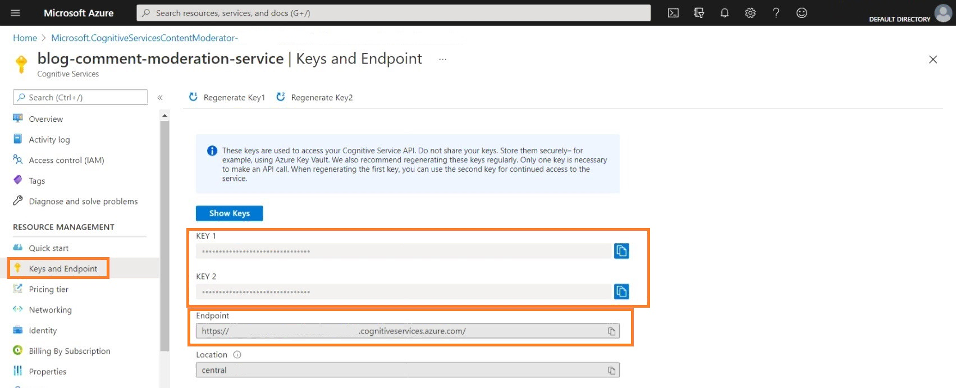Click the top search resources box
Image resolution: width=956 pixels, height=388 pixels.
[394, 13]
